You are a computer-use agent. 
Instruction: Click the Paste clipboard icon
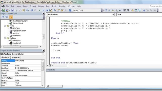tap(24, 10)
